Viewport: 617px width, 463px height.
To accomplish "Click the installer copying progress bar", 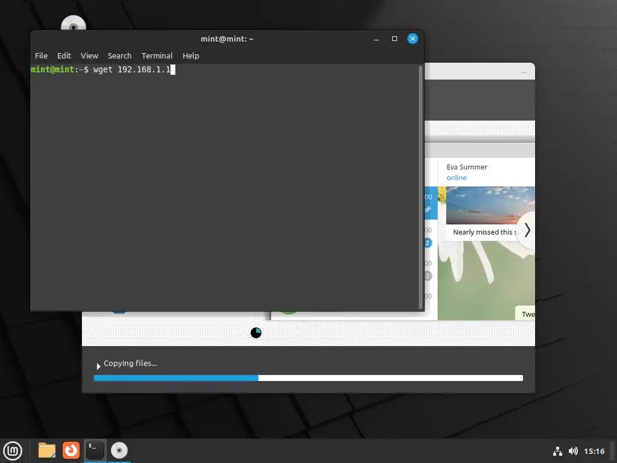I will point(308,378).
